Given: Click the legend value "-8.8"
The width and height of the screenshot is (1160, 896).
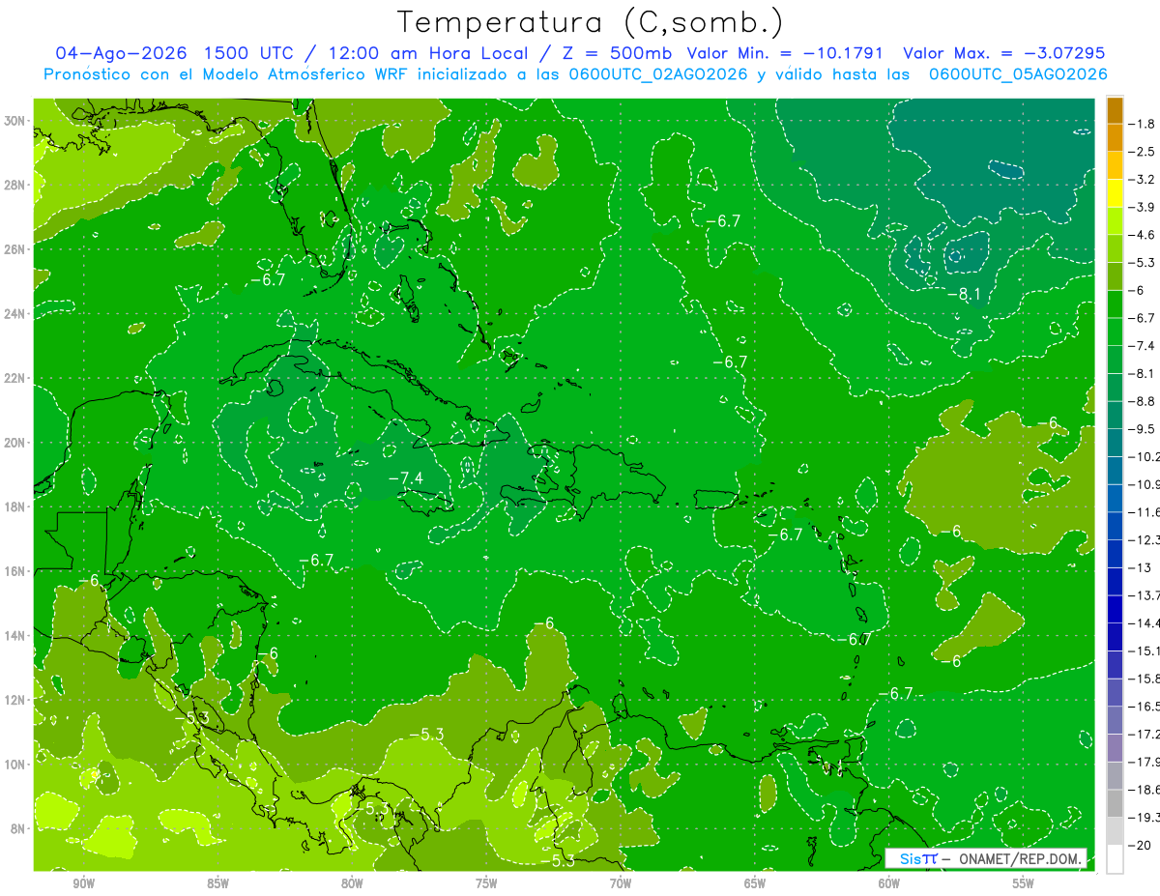Looking at the screenshot, I should (1144, 401).
